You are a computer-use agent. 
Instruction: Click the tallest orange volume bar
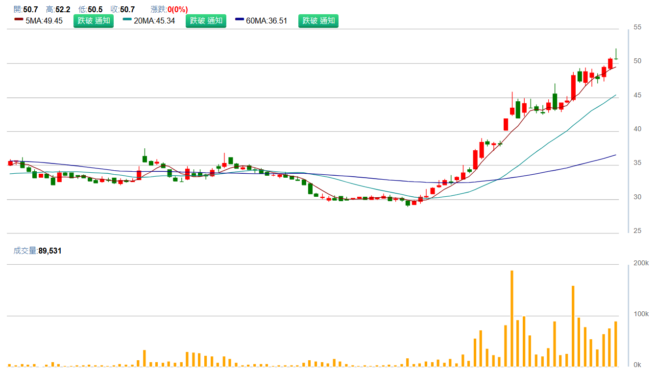pyautogui.click(x=511, y=319)
